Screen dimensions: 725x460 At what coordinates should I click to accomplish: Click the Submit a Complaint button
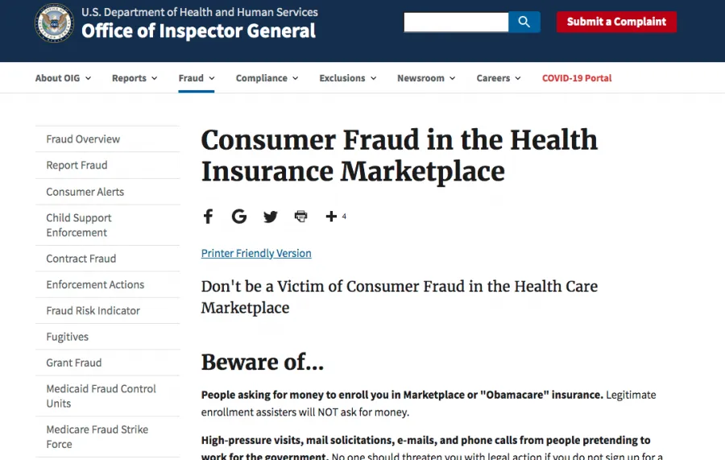[616, 22]
